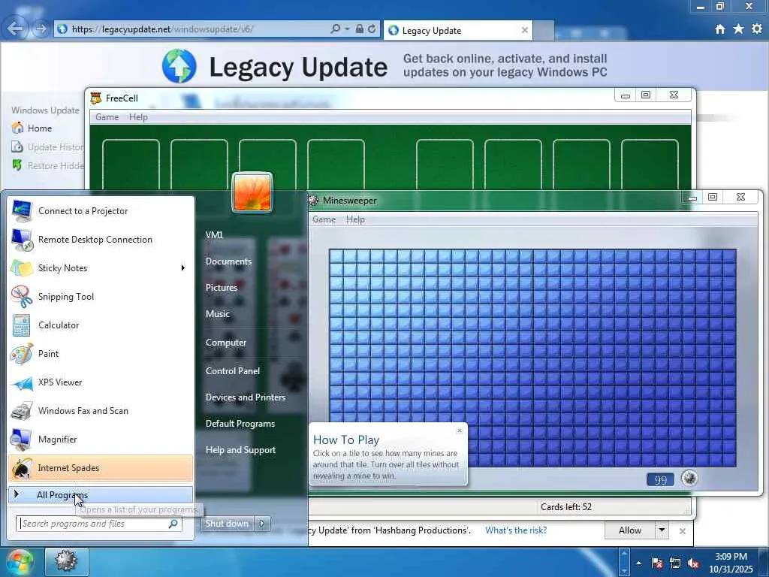Open Computer from Start menu
Screen dimensions: 769x577
pyautogui.click(x=226, y=343)
